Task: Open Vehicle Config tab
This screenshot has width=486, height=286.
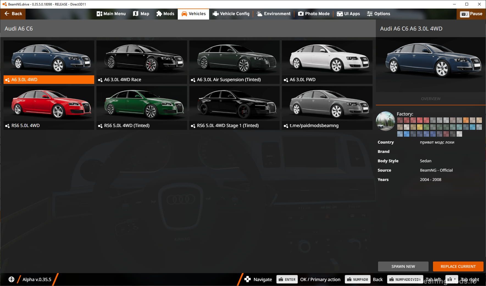Action: (x=231, y=14)
